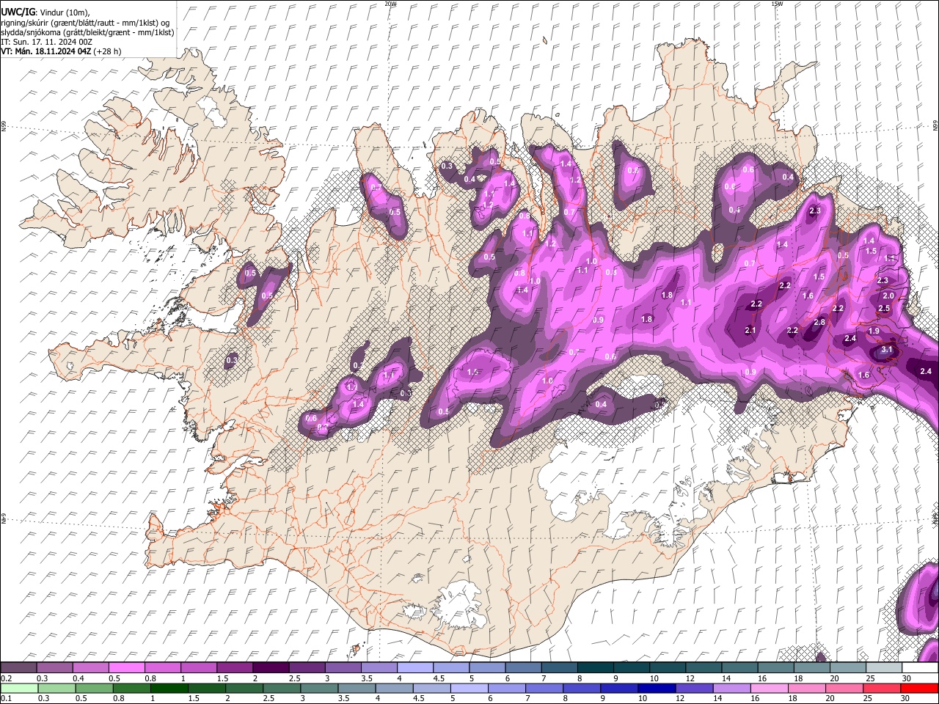Screen dimensions: 939x704
Task: Click the '2.1' snowfall value on the map
Action: (750, 331)
